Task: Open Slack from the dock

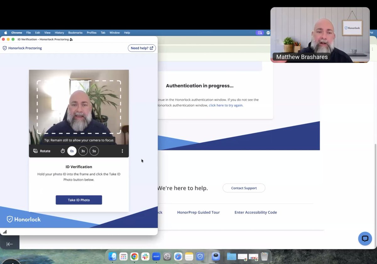Action: point(145,256)
